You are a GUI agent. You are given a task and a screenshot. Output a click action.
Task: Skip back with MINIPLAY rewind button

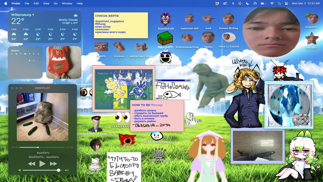point(31,164)
